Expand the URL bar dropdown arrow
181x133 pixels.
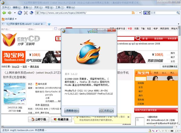[x=140, y=13]
